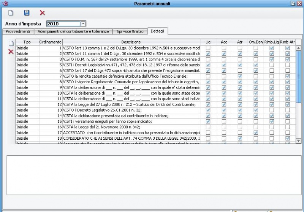Check Rimb.Atr checkbox for row 5
Image resolution: width=304 pixels, height=212 pixels.
288,65
